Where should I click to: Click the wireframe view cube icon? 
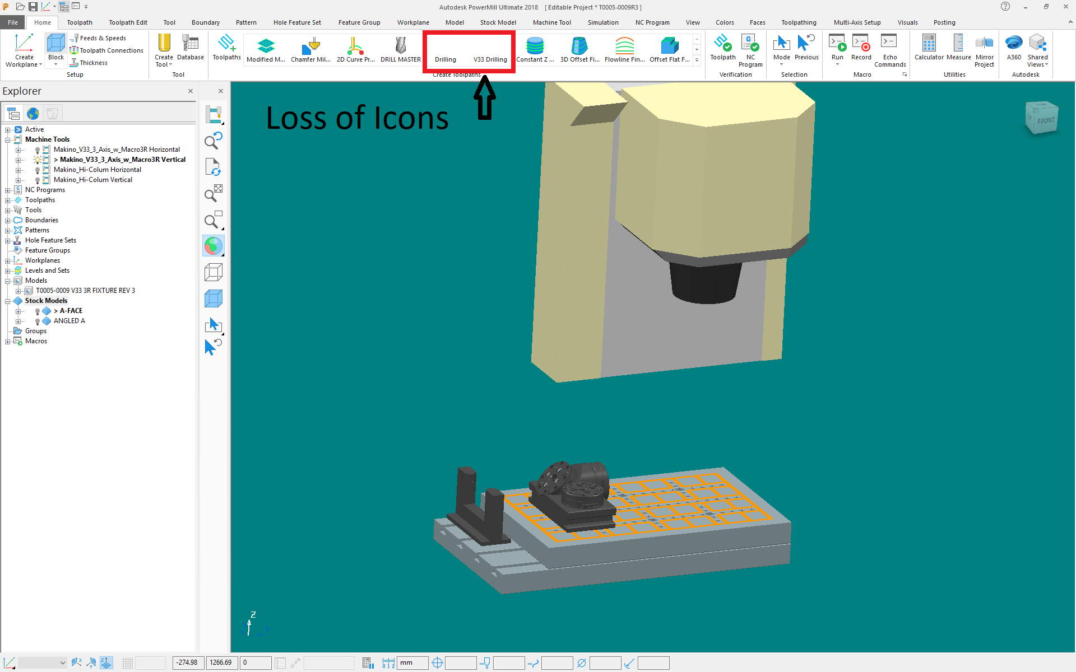coord(214,273)
